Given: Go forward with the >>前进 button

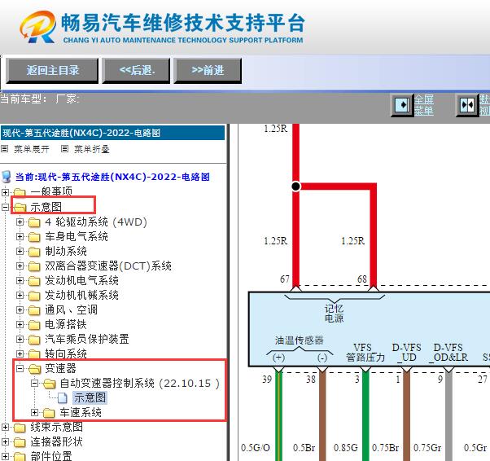Looking at the screenshot, I should [208, 70].
